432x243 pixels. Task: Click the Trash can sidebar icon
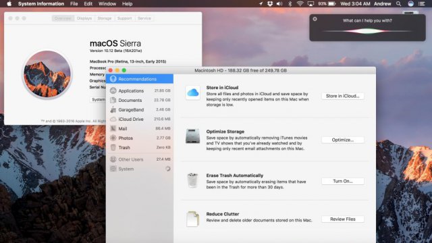click(113, 147)
